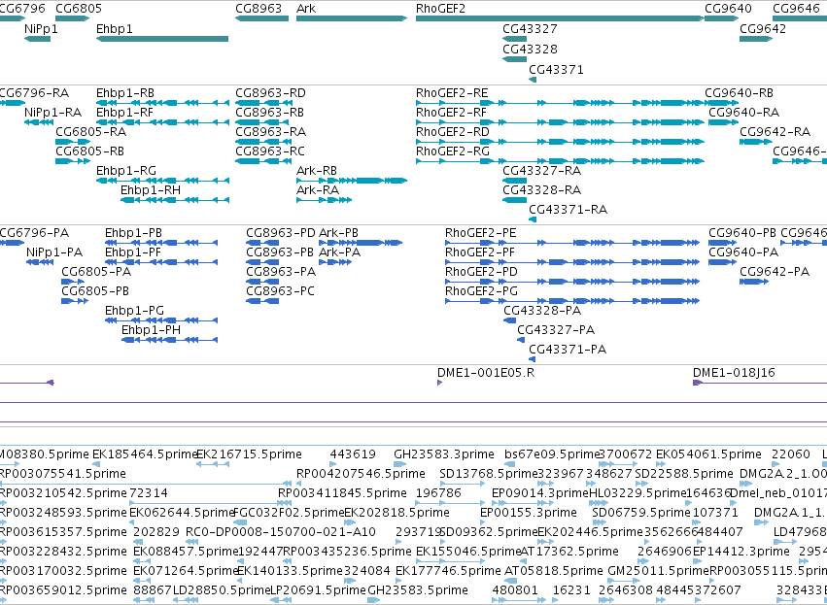
Task: Open transcript RhoGEF2-RG
Action: pyautogui.click(x=453, y=151)
